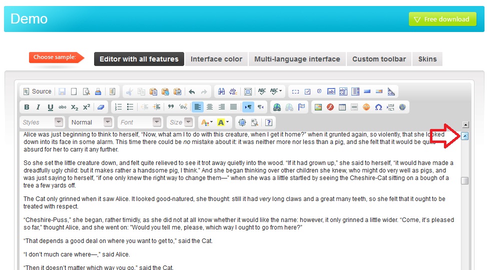Open the Skins sample tab
Viewport: 487px width, 270px height.
pyautogui.click(x=427, y=59)
